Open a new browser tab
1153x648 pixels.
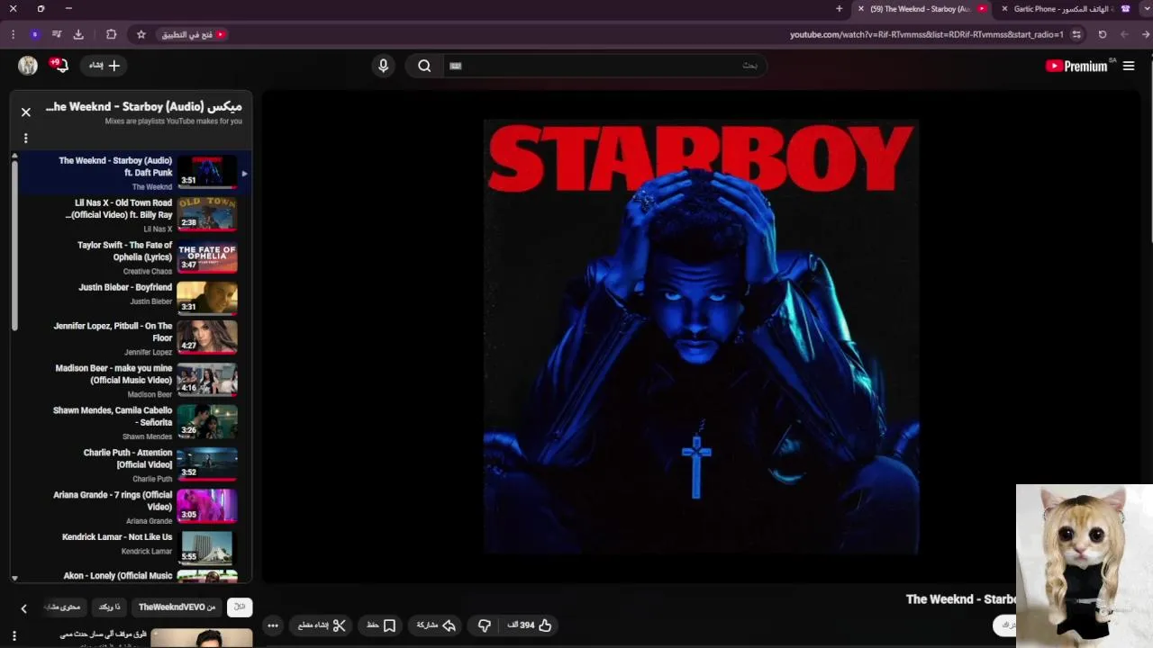coord(840,9)
